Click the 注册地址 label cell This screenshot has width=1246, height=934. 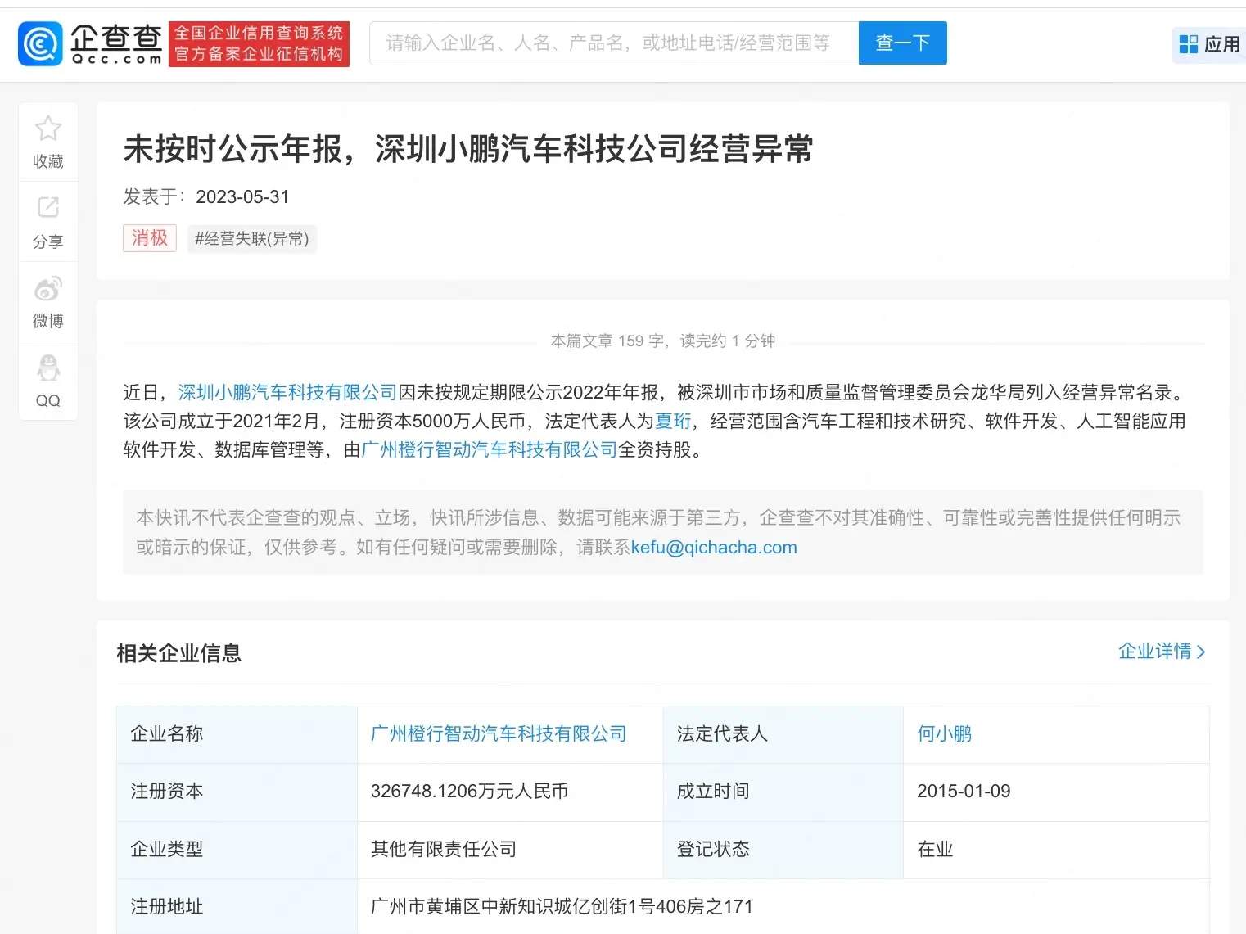point(237,906)
